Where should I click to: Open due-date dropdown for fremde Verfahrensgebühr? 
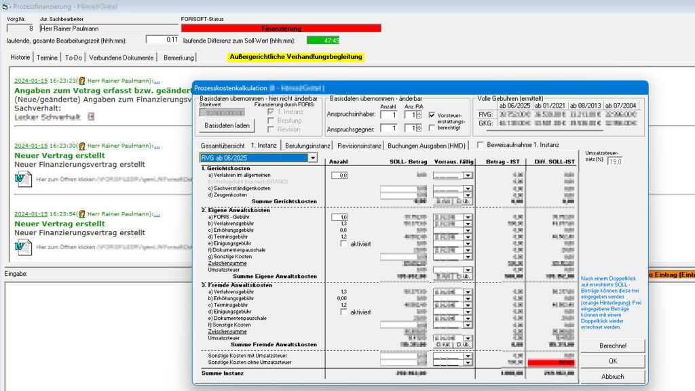click(468, 292)
